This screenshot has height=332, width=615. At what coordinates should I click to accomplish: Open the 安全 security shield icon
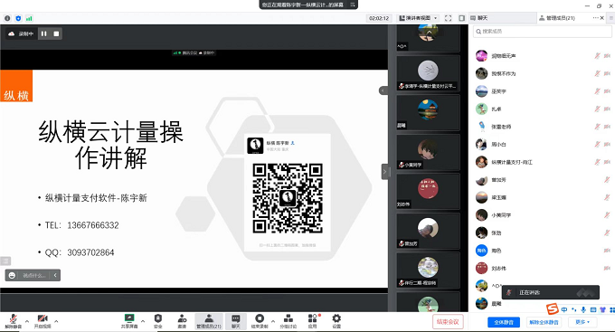pyautogui.click(x=158, y=320)
